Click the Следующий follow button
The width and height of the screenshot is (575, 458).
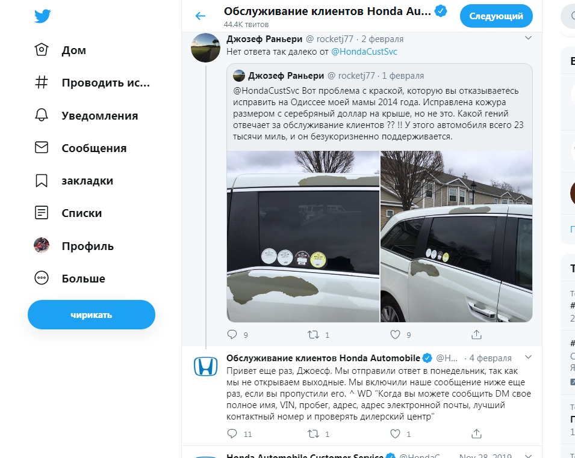point(496,16)
